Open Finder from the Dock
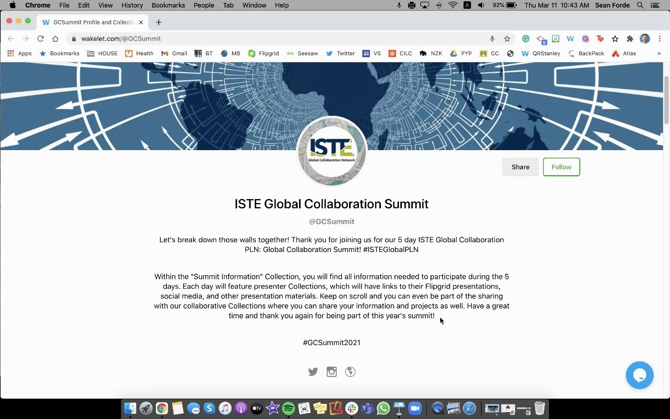Viewport: 670px width, 419px height. click(x=130, y=409)
